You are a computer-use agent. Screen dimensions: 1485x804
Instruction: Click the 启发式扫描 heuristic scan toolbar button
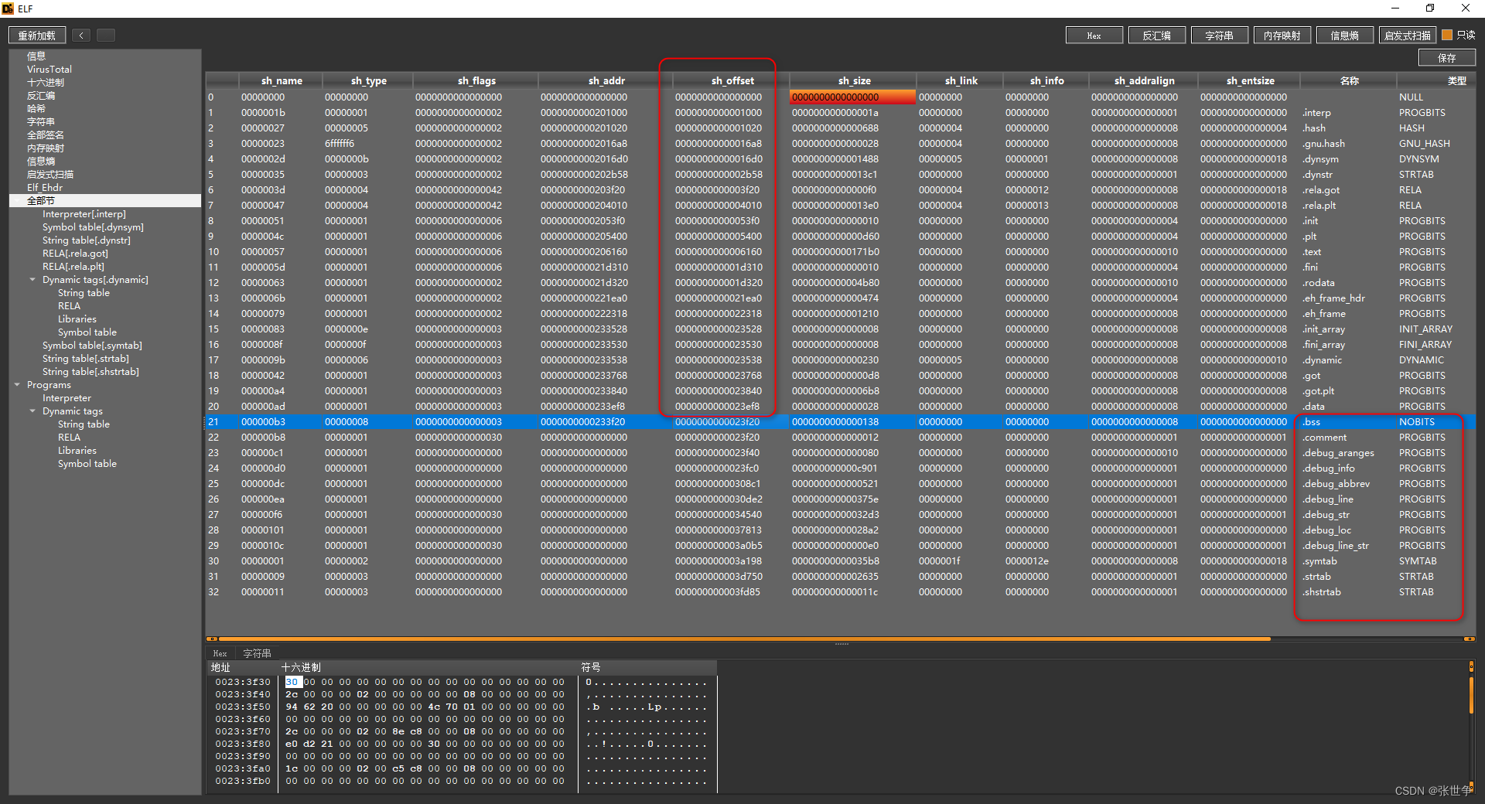coord(1408,36)
